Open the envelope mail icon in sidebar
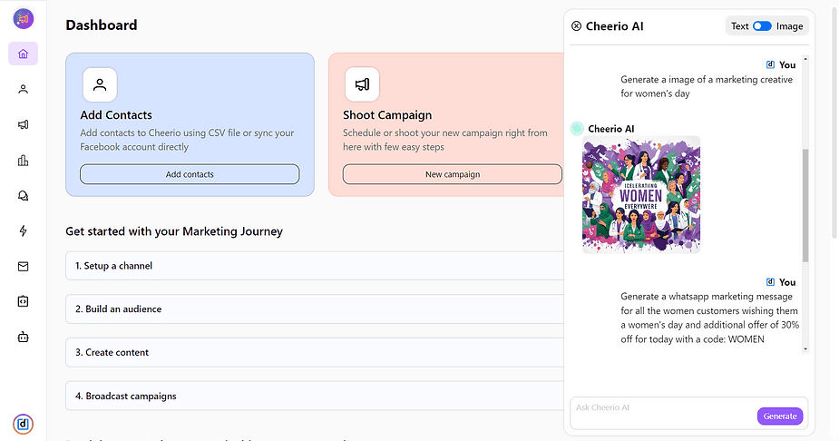 23,267
